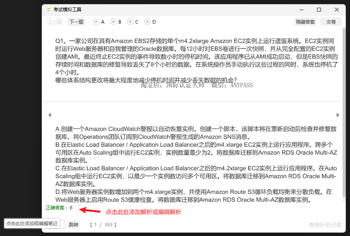Image resolution: width=350 pixels, height=236 pixels.
Task: Click the sentence 哪些体系结构更改将最大程度地减少停机时间
Action: click(146, 80)
